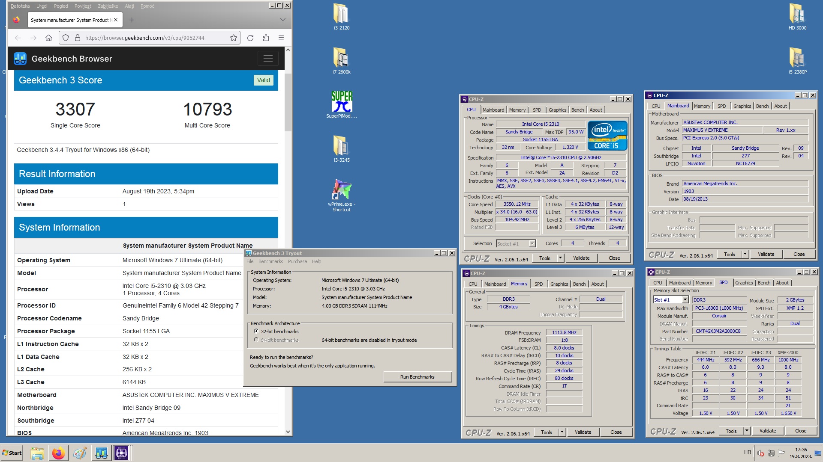The image size is (823, 462).
Task: Open the Start menu
Action: tap(12, 453)
